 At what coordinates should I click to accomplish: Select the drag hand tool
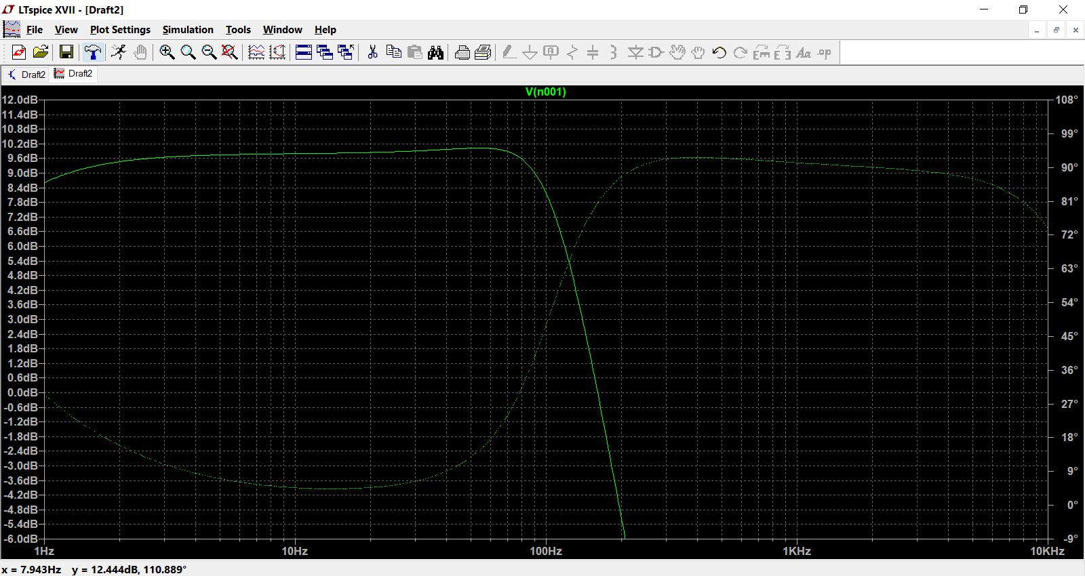[698, 52]
